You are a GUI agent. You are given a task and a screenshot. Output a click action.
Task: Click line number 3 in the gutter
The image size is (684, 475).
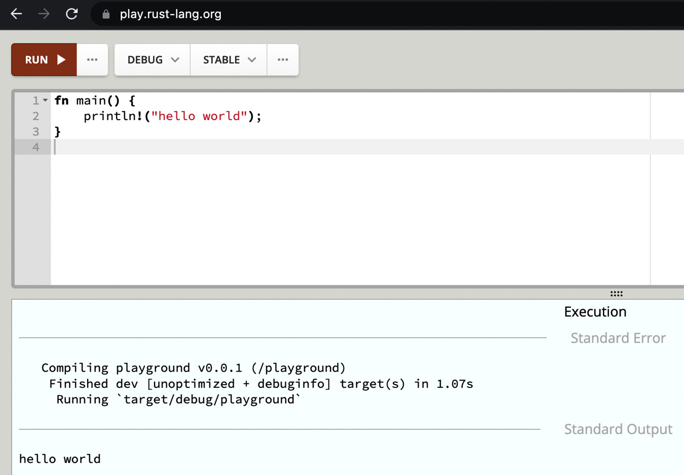[35, 132]
